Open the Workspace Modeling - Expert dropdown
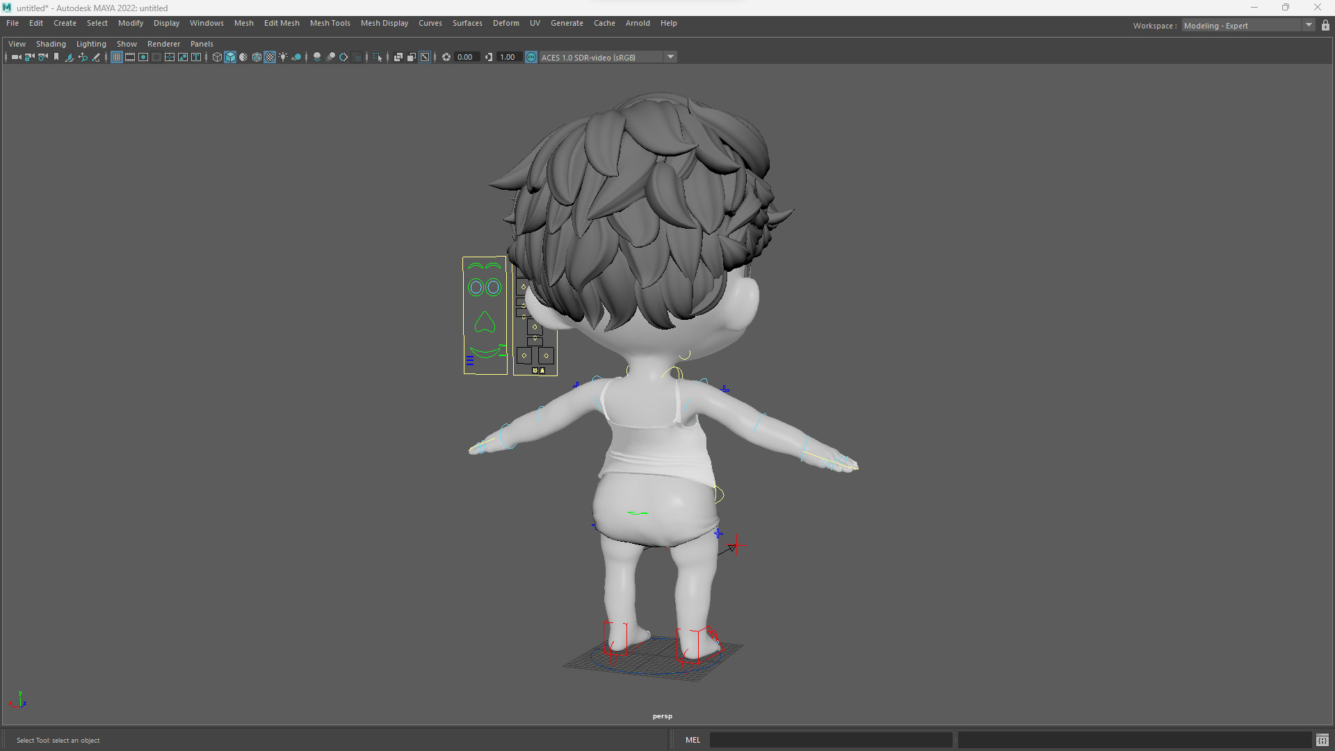The height and width of the screenshot is (751, 1335). 1248,26
